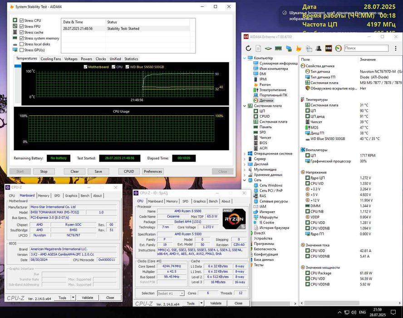Click the Вентиляторы fan icon
This screenshot has width=403, height=318.
tap(303, 150)
